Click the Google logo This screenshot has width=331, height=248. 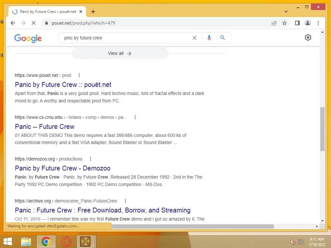click(x=28, y=38)
